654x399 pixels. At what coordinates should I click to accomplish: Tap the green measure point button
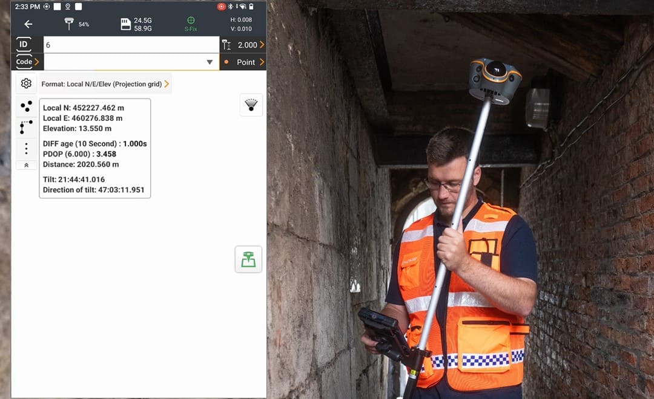249,259
